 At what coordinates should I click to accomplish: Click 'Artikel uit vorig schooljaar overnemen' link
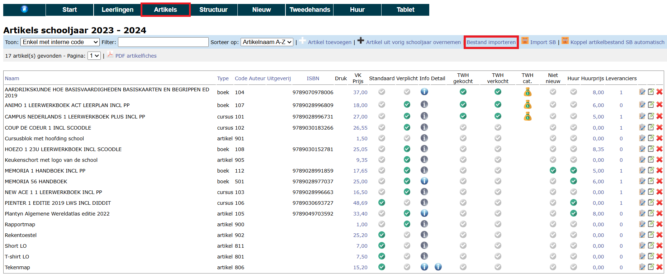(x=413, y=42)
